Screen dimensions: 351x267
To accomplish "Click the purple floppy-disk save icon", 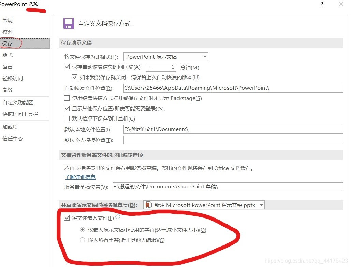I will click(x=69, y=24).
